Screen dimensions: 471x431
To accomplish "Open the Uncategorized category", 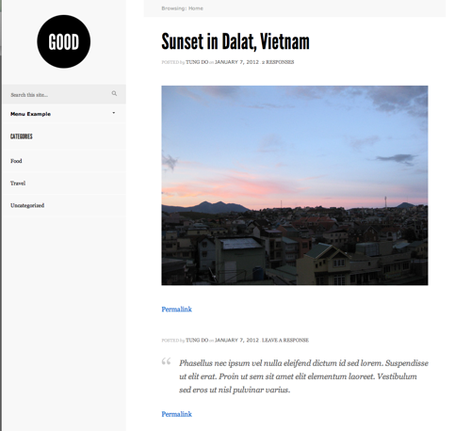I will (x=27, y=205).
